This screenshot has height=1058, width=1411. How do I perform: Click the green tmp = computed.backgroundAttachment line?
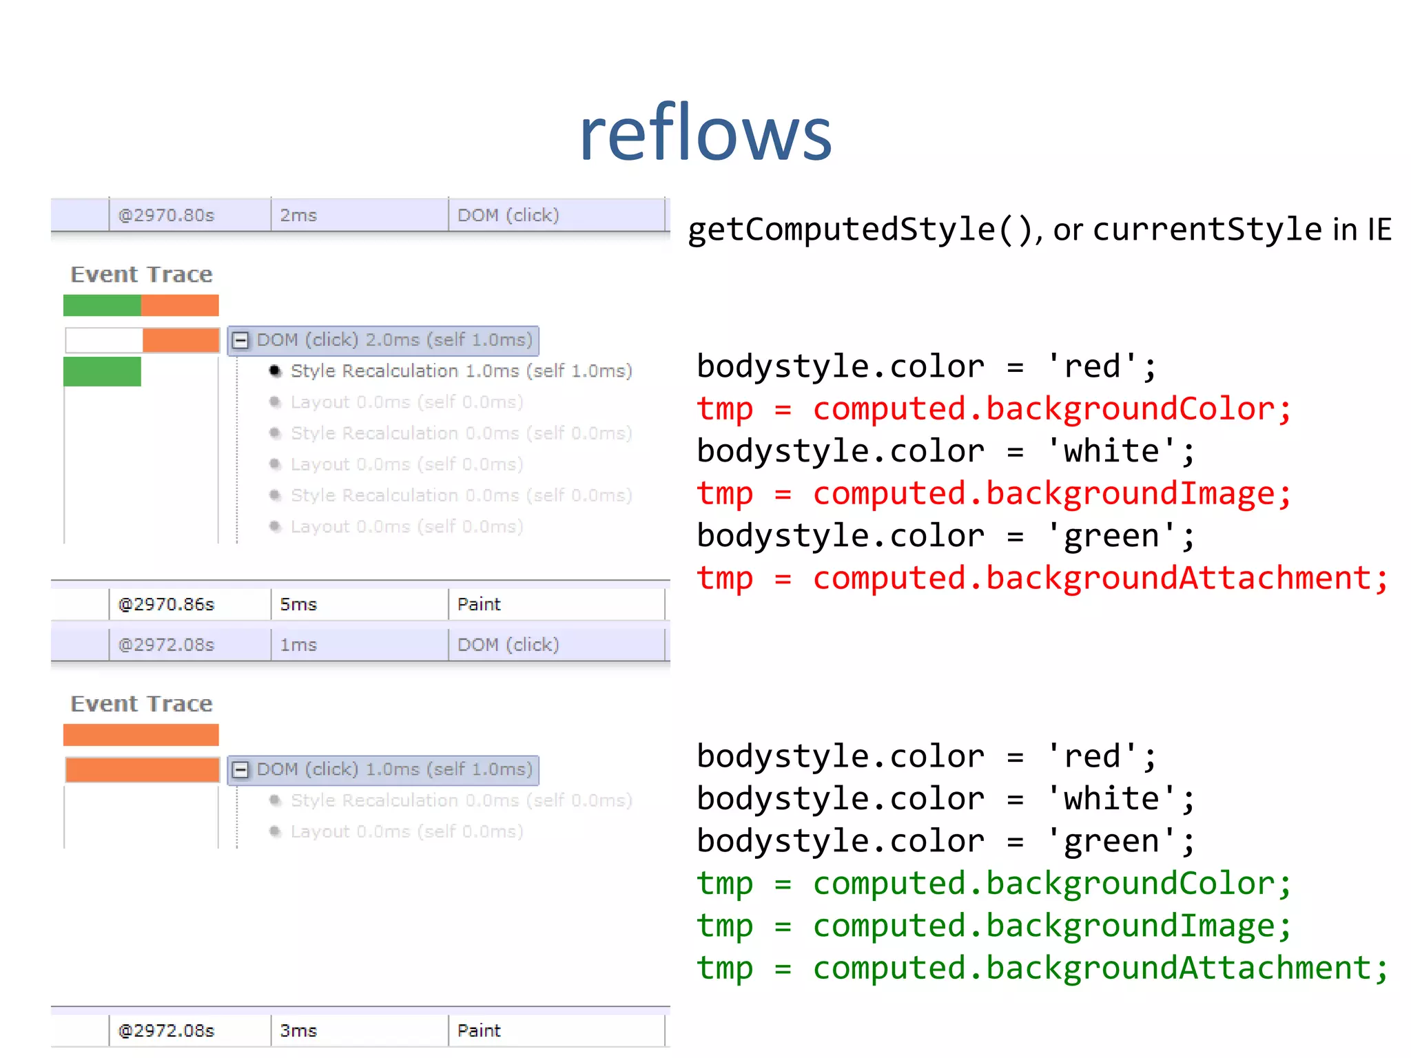coord(1041,968)
